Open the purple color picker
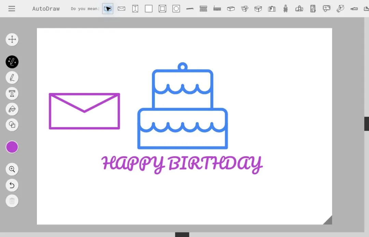This screenshot has width=369, height=237. click(x=12, y=147)
